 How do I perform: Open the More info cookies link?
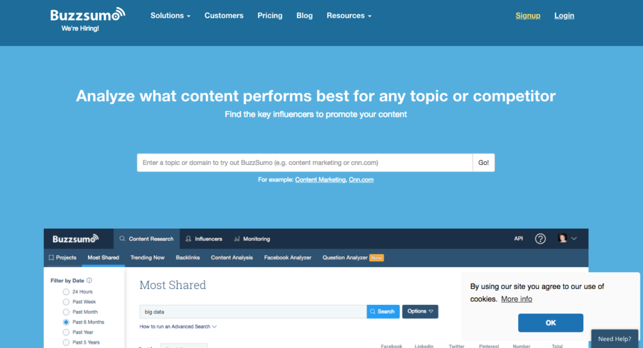(516, 299)
